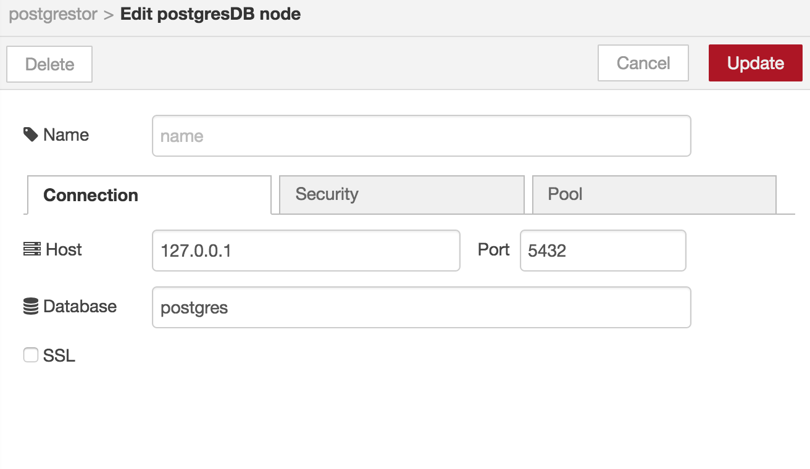Cancel editing the postgresDB node
This screenshot has width=810, height=469.
click(643, 63)
